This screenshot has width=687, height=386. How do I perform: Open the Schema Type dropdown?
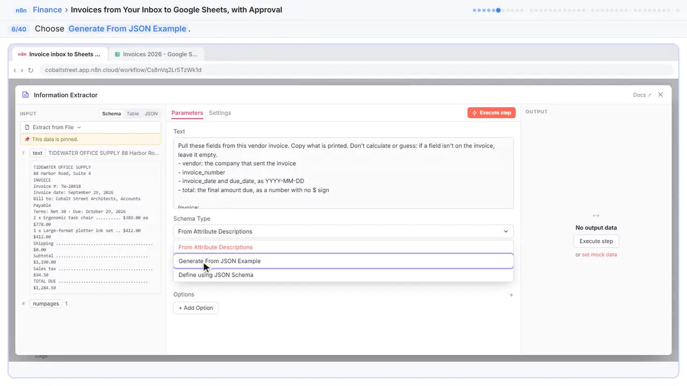(x=343, y=232)
